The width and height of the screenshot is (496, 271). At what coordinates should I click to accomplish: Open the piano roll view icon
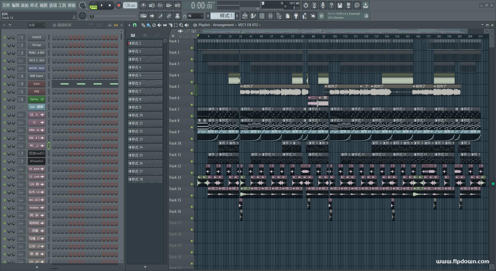click(x=253, y=16)
